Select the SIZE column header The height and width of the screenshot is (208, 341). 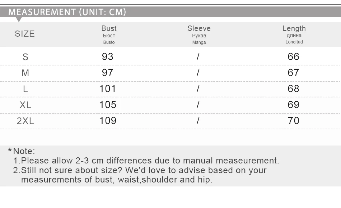point(25,34)
